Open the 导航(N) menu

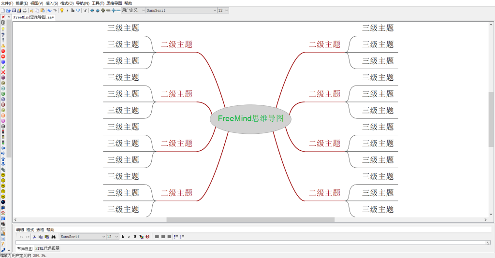pos(83,3)
